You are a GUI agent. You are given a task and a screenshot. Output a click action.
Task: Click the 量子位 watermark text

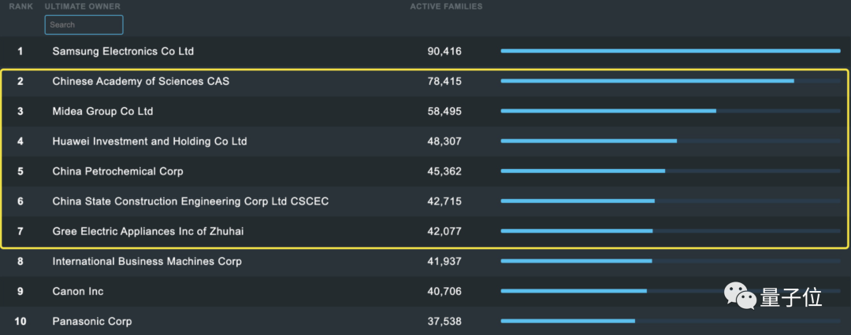(791, 297)
